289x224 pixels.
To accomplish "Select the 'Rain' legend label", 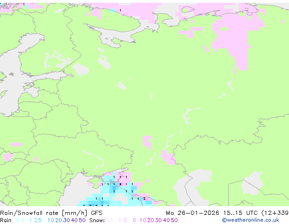I will tap(6, 220).
